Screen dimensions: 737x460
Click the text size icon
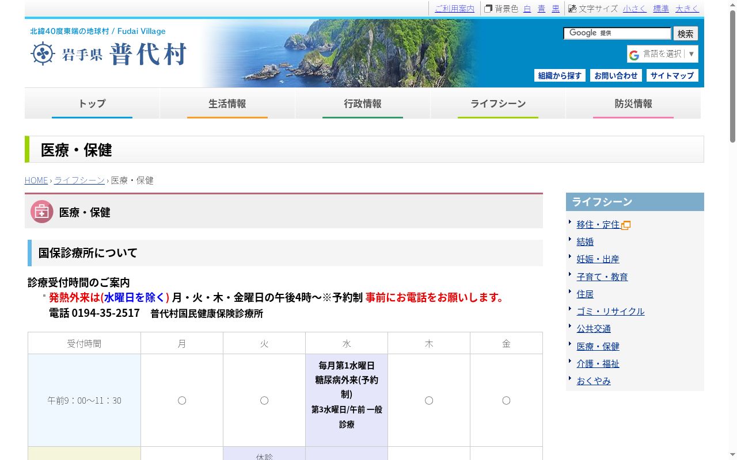(x=572, y=9)
